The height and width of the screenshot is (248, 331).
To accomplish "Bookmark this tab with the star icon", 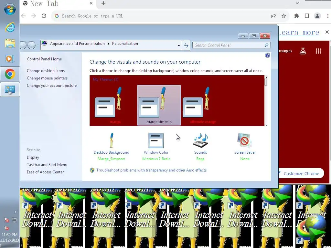I will [284, 16].
